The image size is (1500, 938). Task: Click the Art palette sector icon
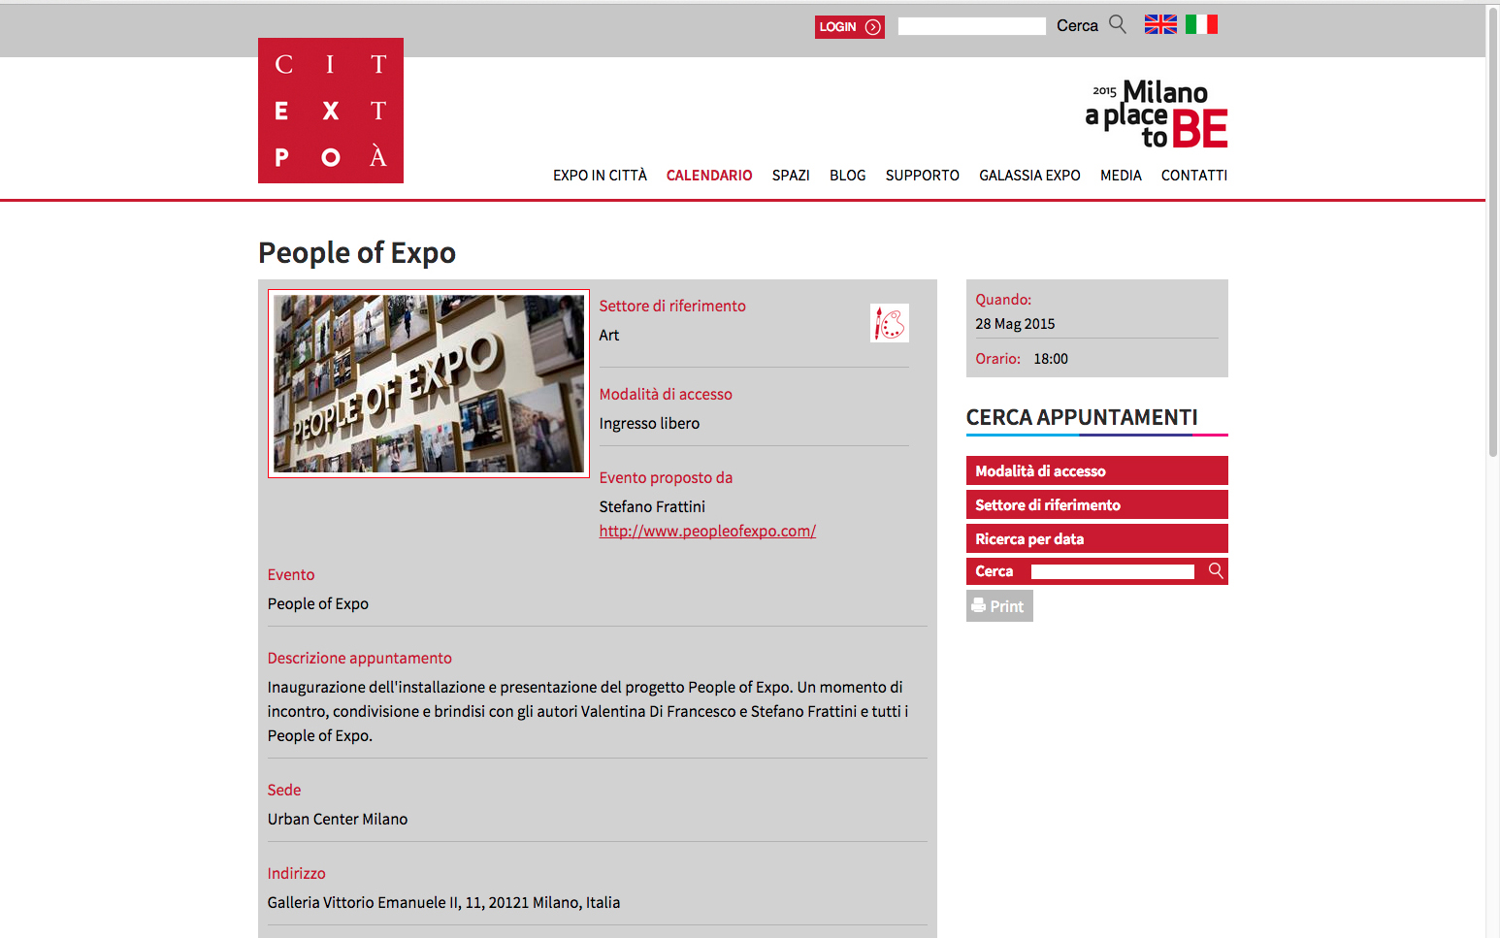click(x=890, y=323)
